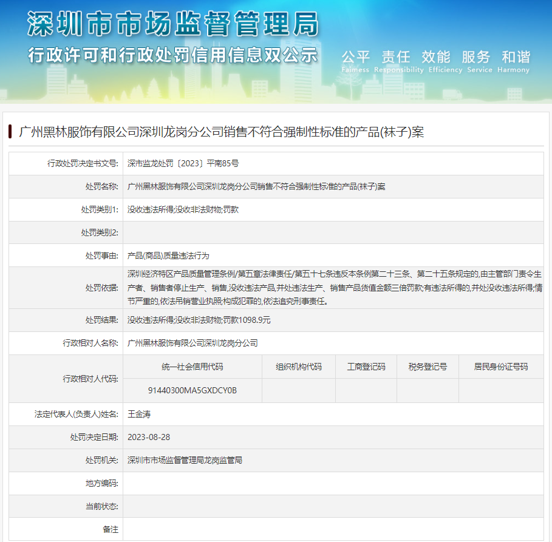Click the 税务登记号 column header
This screenshot has width=552, height=542.
(x=428, y=367)
